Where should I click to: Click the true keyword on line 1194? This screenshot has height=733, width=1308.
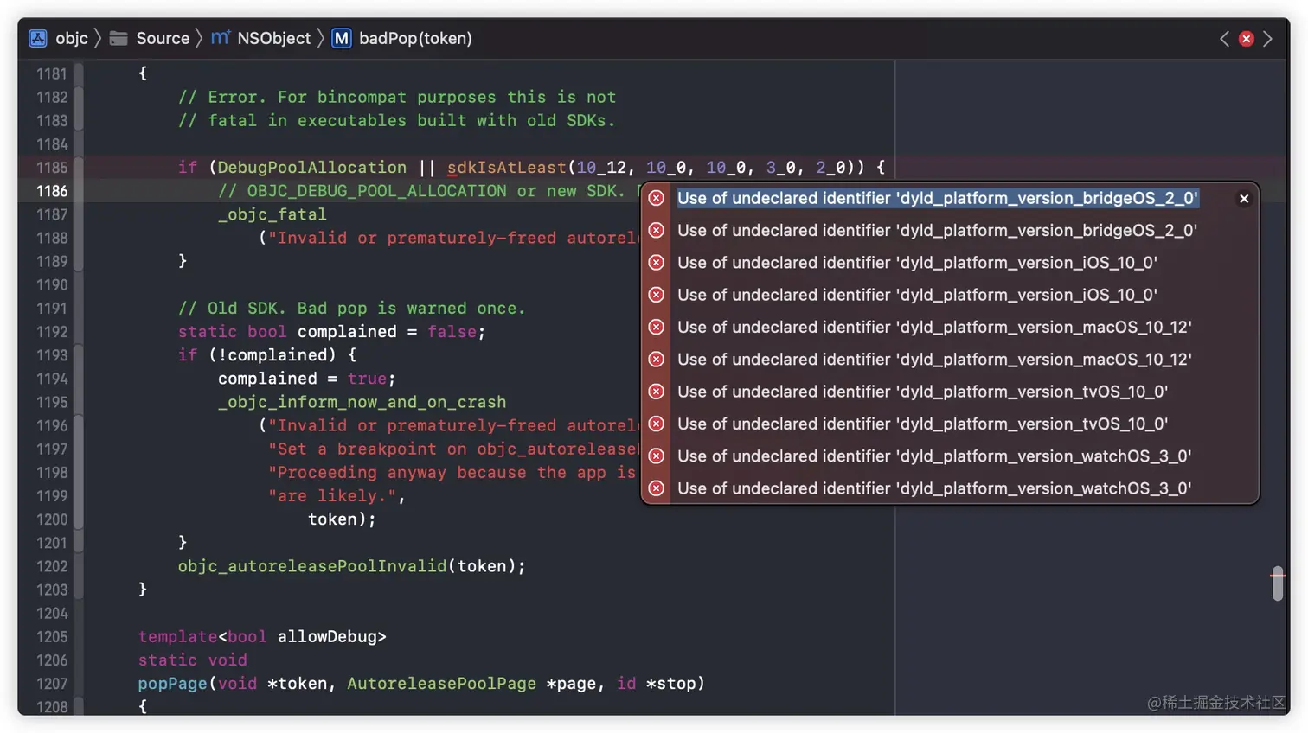[367, 379]
